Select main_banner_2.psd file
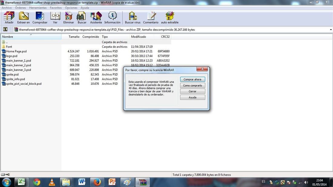 coord(86,65)
